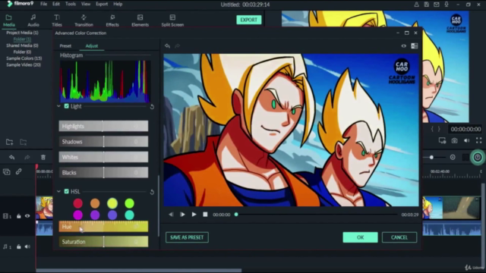Viewport: 486px width, 273px height.
Task: Open the Elements panel icon
Action: [140, 17]
